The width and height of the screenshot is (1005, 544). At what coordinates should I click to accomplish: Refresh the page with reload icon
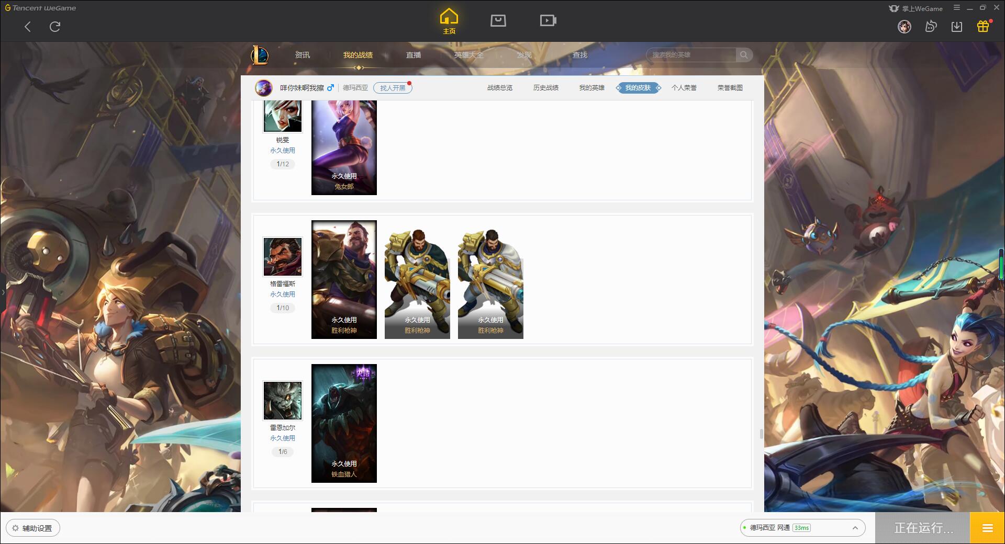[x=55, y=27]
